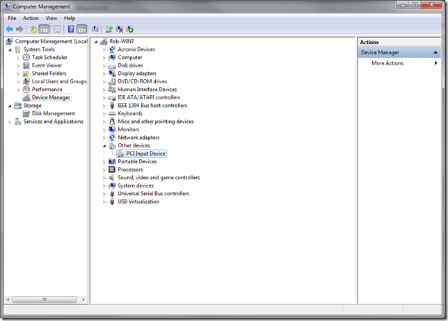Select IDE ATA/ATAPI controllers label

point(149,97)
